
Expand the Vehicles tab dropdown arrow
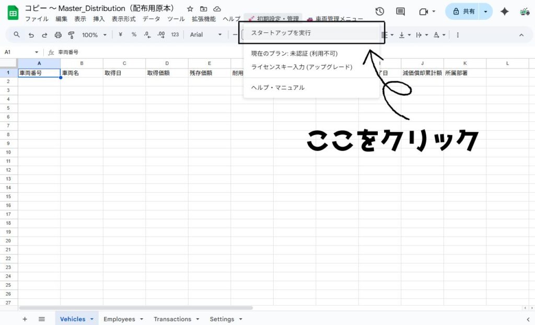point(92,319)
